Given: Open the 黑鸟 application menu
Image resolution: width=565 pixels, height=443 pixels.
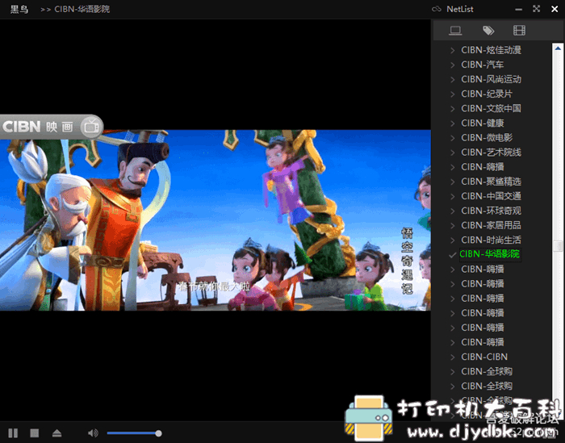Looking at the screenshot, I should 19,9.
